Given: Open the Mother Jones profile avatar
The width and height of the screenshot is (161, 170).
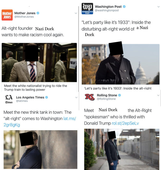Looking at the screenshot, I should [7, 15].
